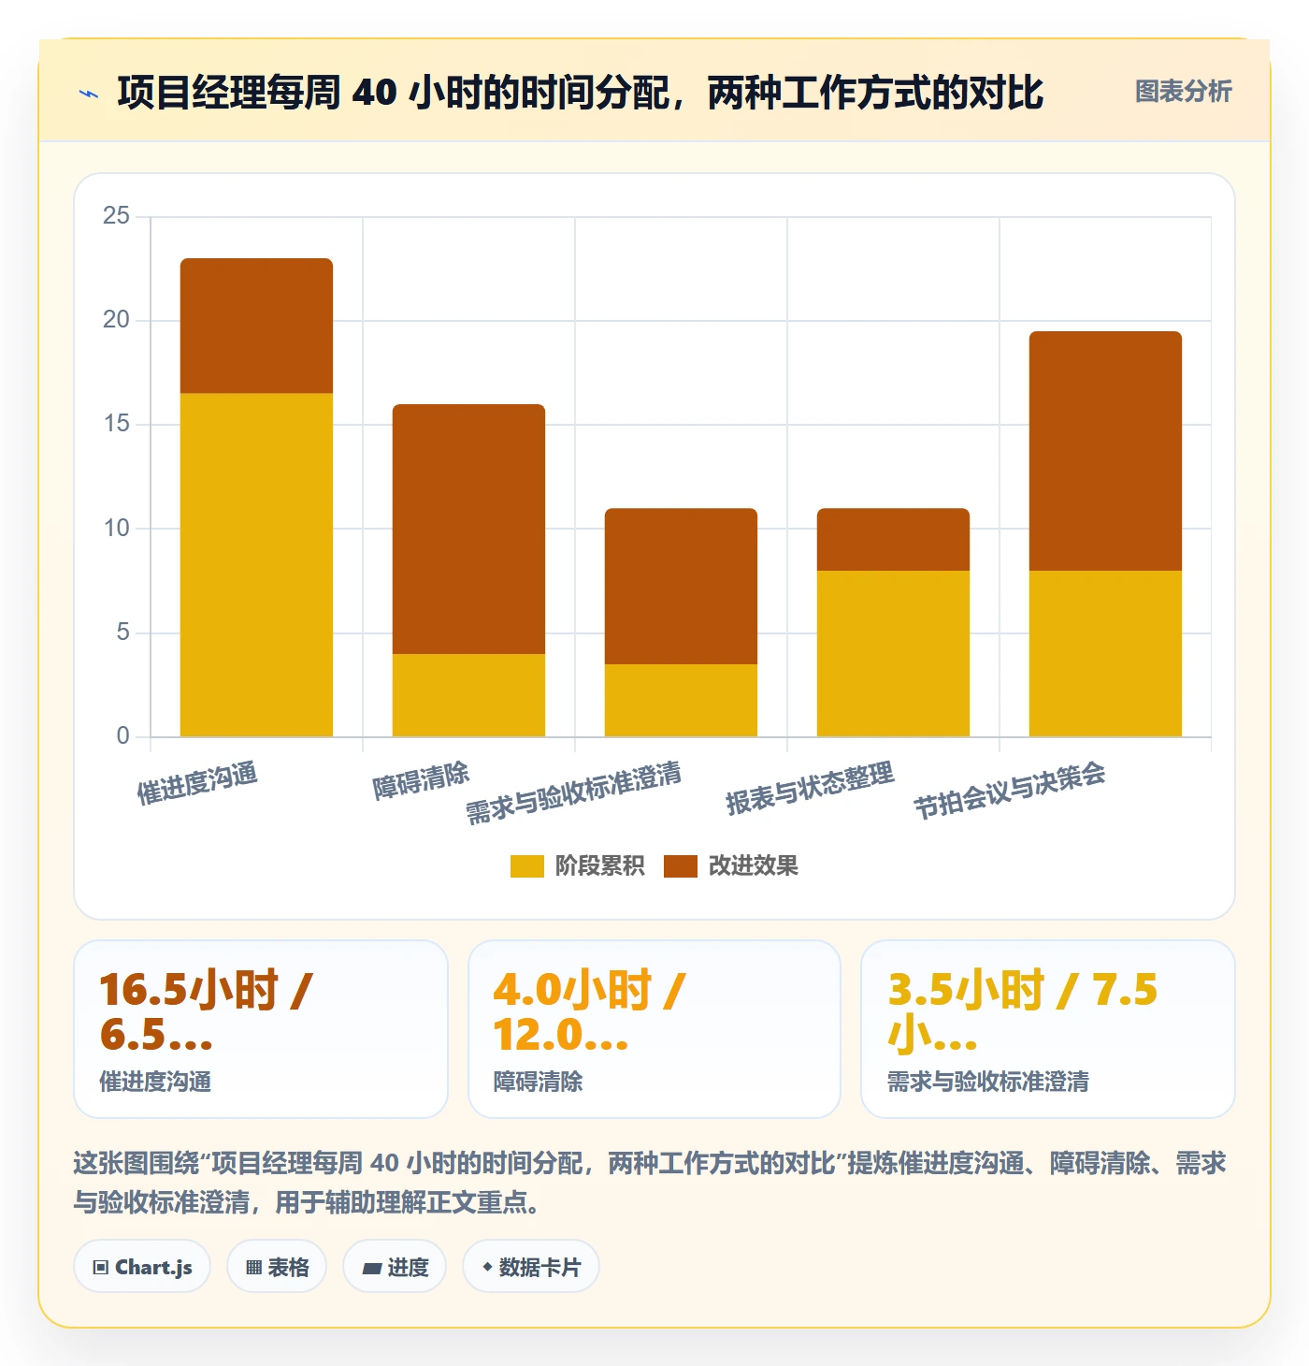Click the brown 改进效果 segment of the 催进度沟通 bar
This screenshot has height=1366, width=1309.
[256, 326]
